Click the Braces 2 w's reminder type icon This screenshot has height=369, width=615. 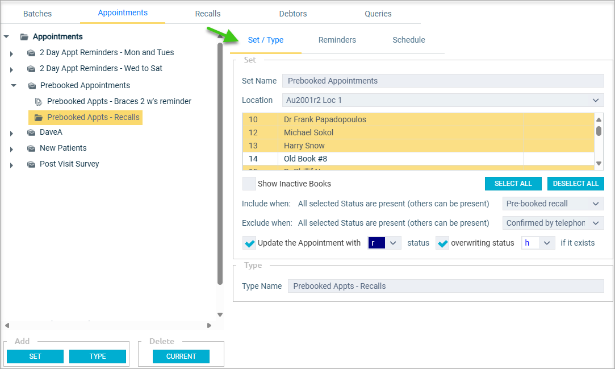39,102
